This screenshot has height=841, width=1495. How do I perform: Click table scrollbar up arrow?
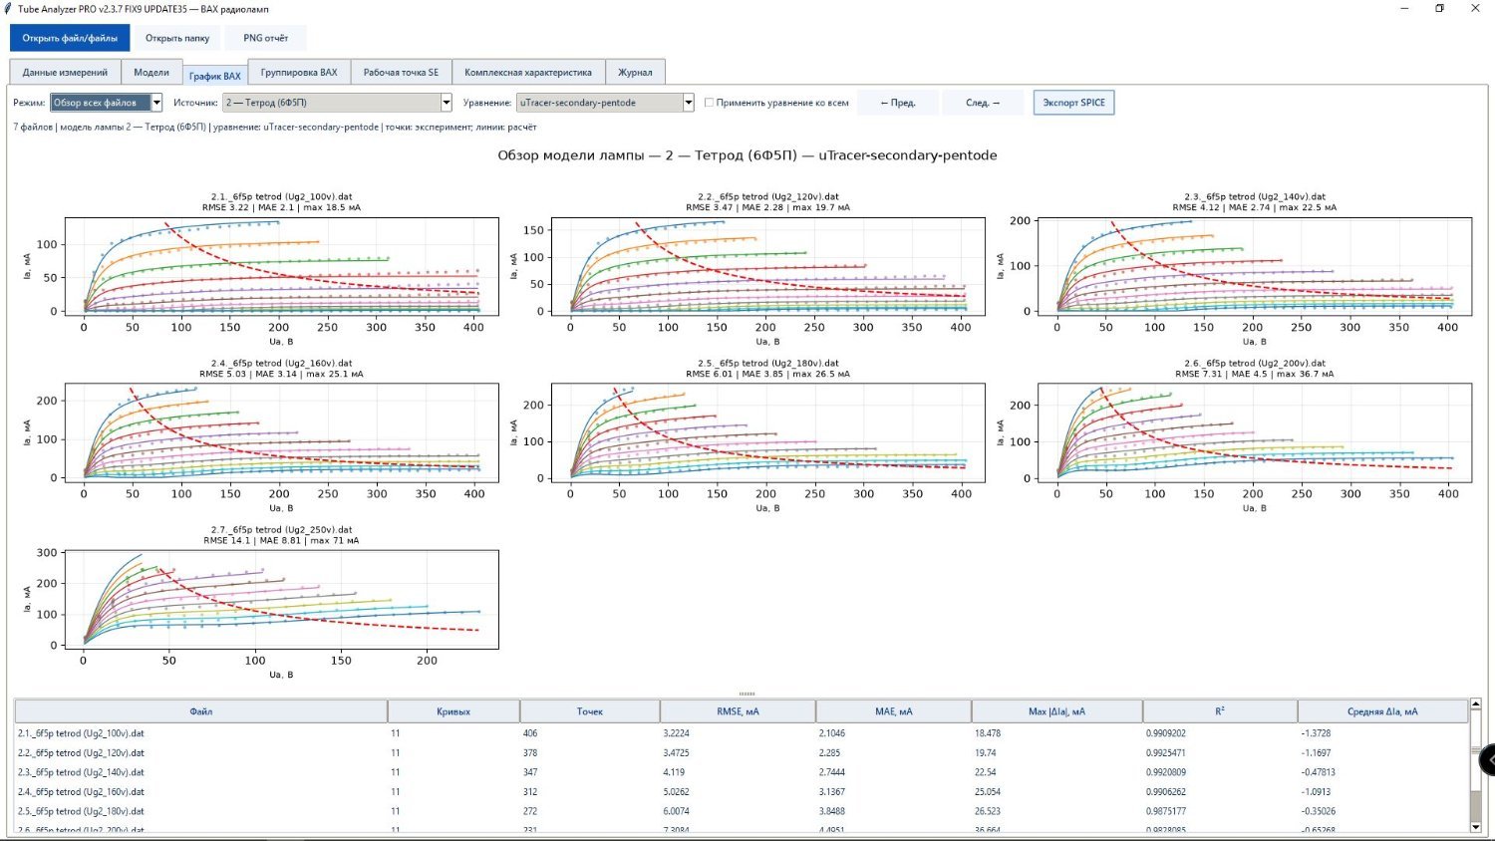click(x=1476, y=704)
